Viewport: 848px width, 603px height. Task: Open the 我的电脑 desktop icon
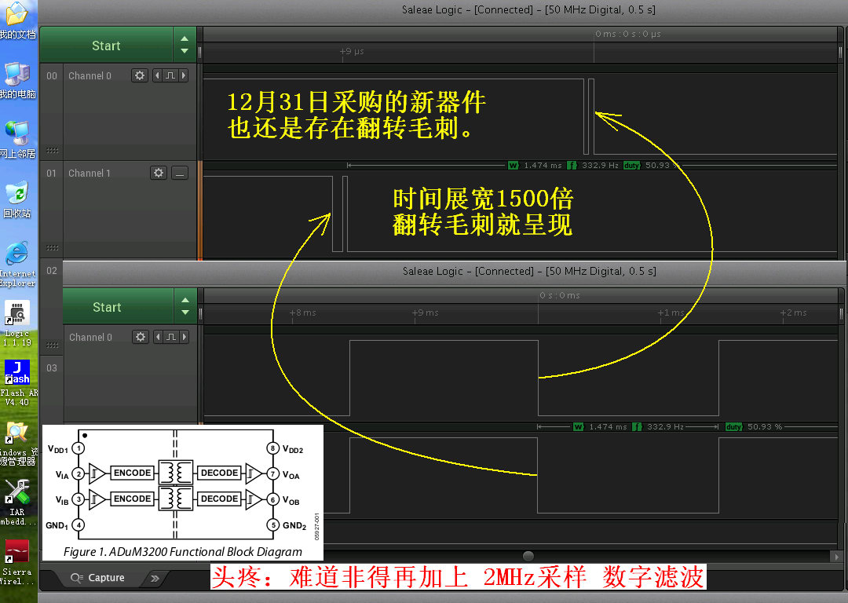click(18, 80)
